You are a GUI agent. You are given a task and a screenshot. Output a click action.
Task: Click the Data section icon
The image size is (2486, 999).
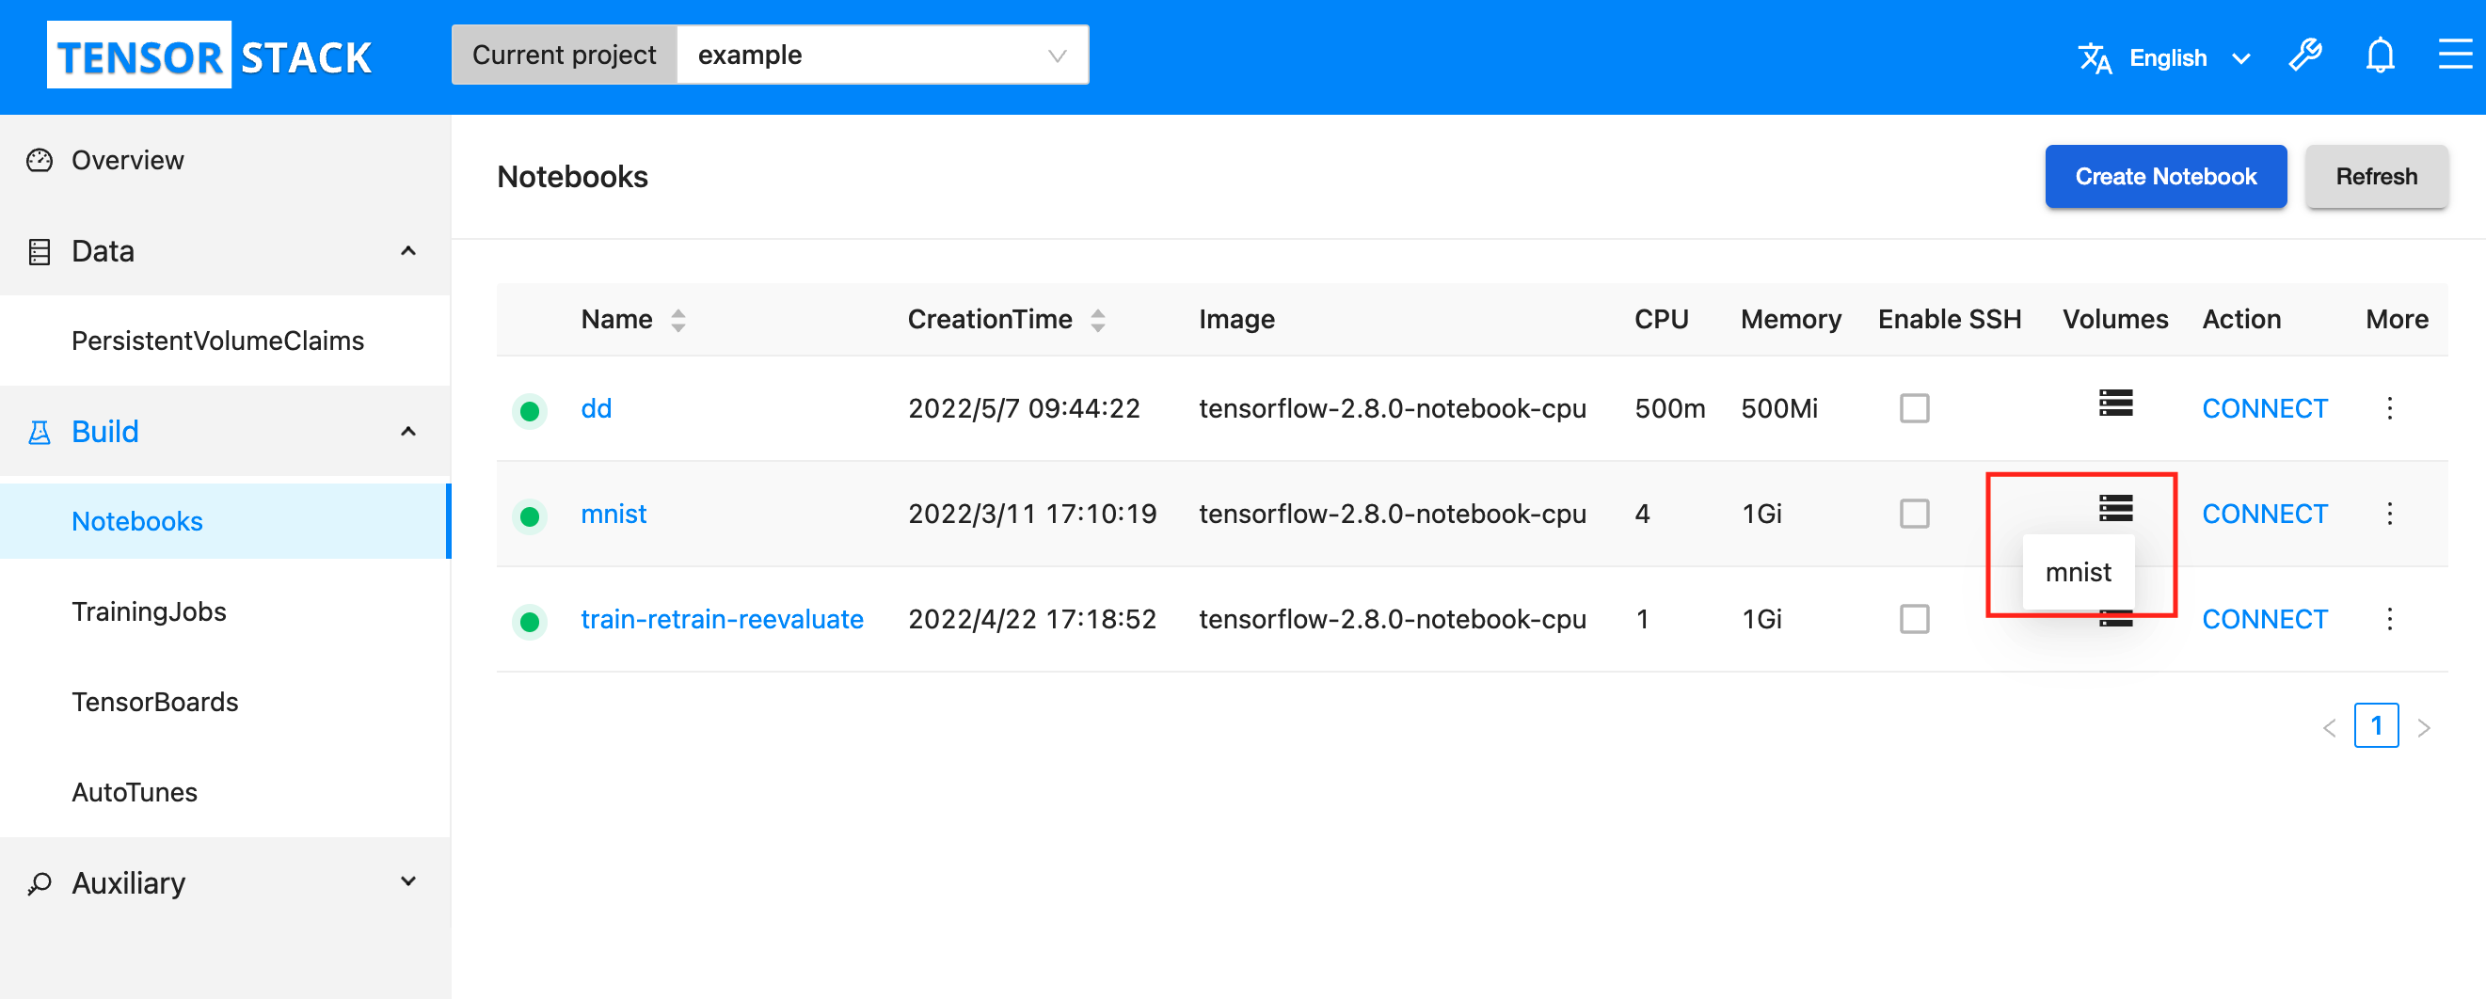tap(40, 251)
